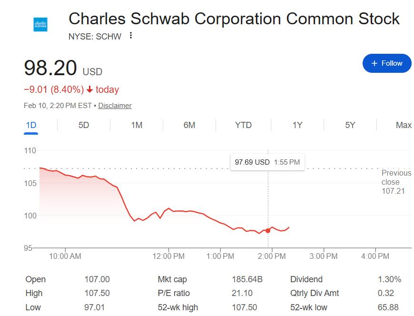
Task: Click the 97.69 USD price tooltip
Action: click(267, 162)
